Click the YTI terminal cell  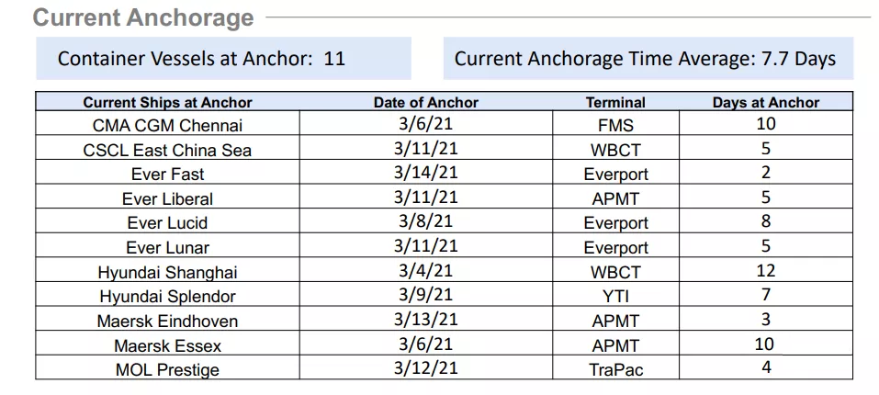point(615,295)
